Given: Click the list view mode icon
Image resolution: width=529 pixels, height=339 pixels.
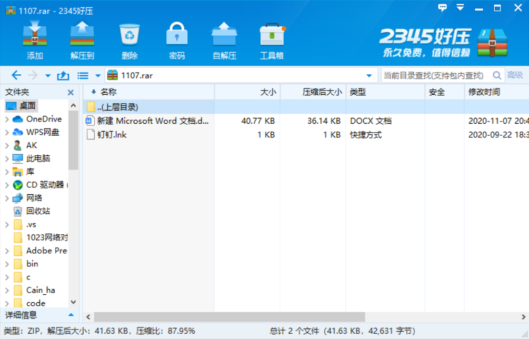Looking at the screenshot, I should [x=83, y=76].
